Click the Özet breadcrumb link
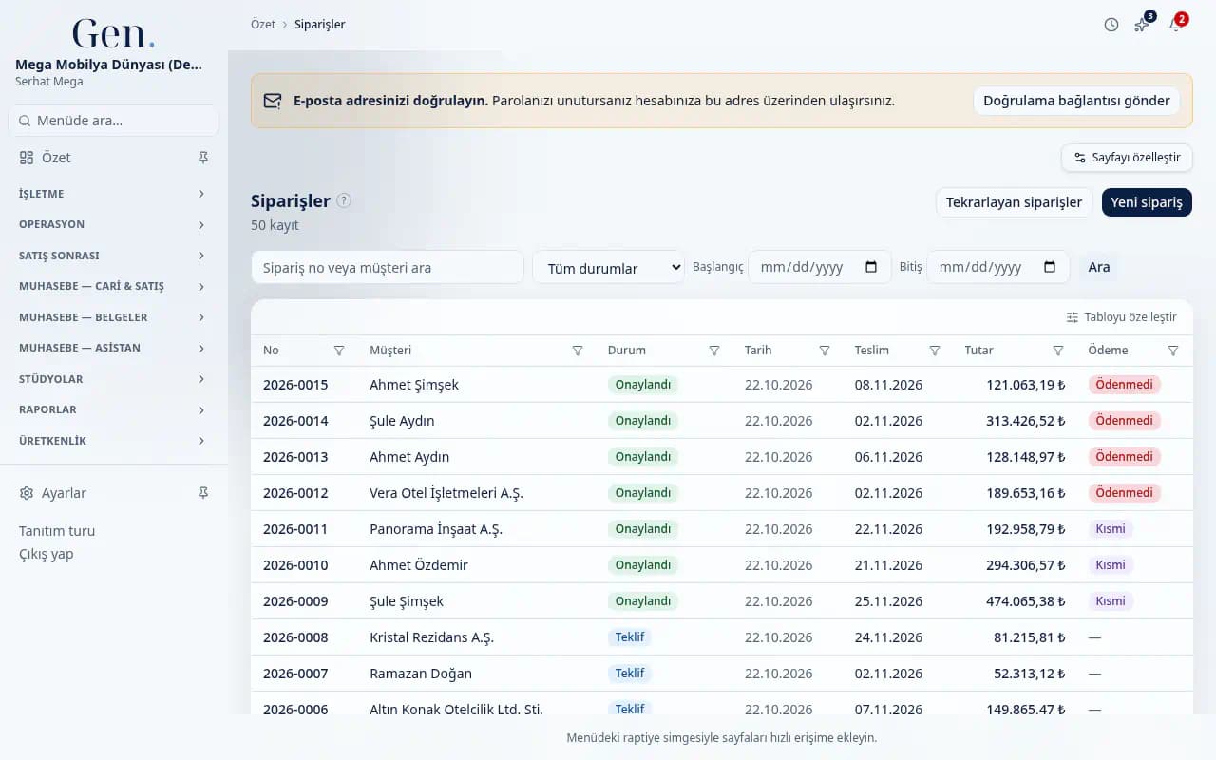This screenshot has height=760, width=1216. (x=263, y=25)
